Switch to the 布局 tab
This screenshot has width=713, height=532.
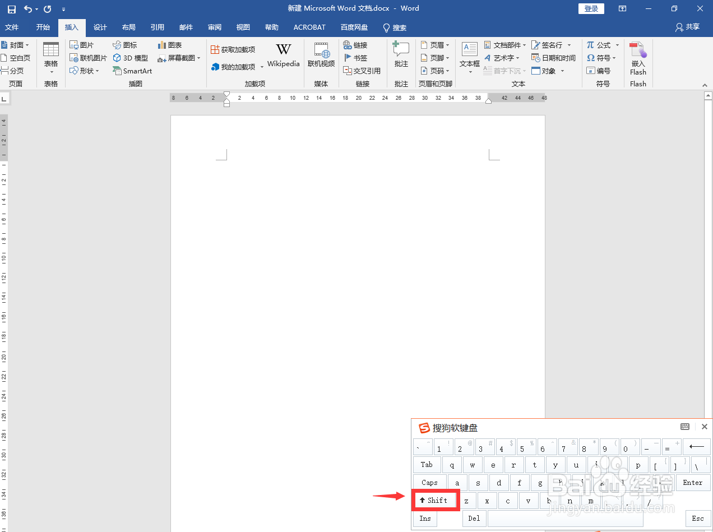(129, 27)
